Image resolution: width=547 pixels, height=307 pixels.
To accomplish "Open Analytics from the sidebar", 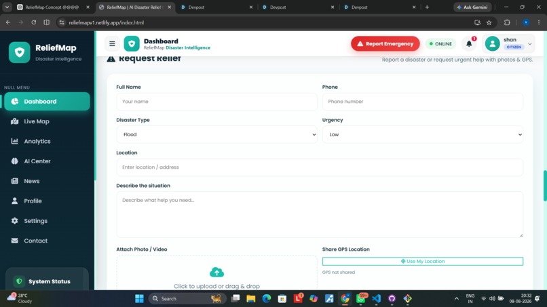I will 47,141.
